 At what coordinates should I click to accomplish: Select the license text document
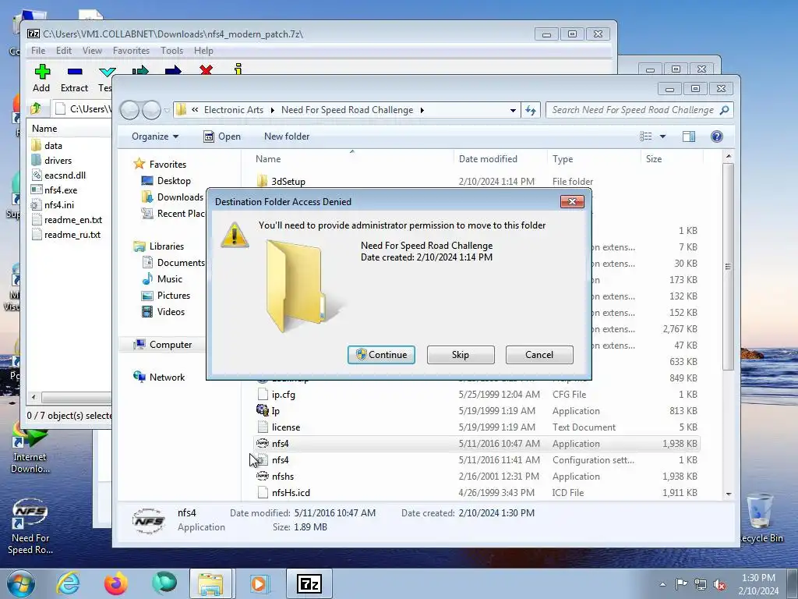point(476,427)
